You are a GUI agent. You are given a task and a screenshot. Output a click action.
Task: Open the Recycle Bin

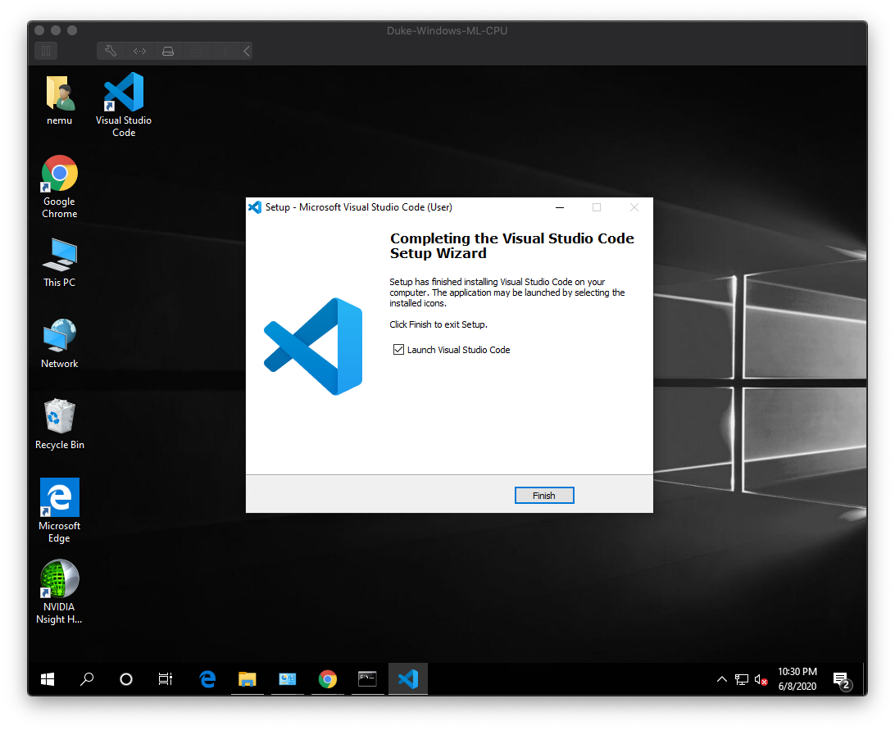coord(58,418)
